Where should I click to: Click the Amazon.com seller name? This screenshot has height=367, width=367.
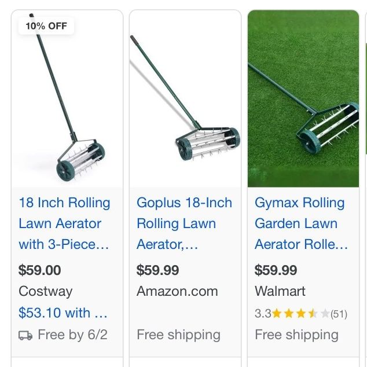click(x=177, y=291)
